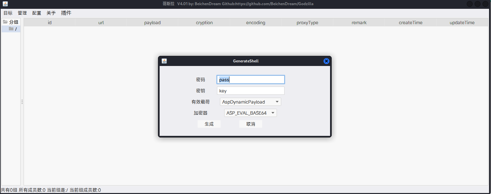The width and height of the screenshot is (491, 194).
Task: Open the 配置 menu
Action: point(37,13)
